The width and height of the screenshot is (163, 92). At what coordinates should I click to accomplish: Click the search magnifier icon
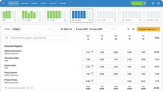[7, 38]
